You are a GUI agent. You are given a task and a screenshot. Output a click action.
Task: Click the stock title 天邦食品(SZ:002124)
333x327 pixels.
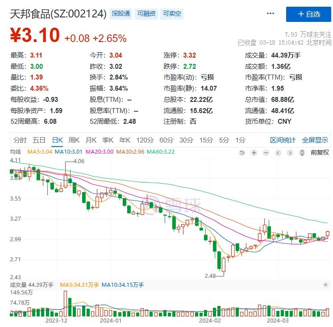pyautogui.click(x=58, y=14)
